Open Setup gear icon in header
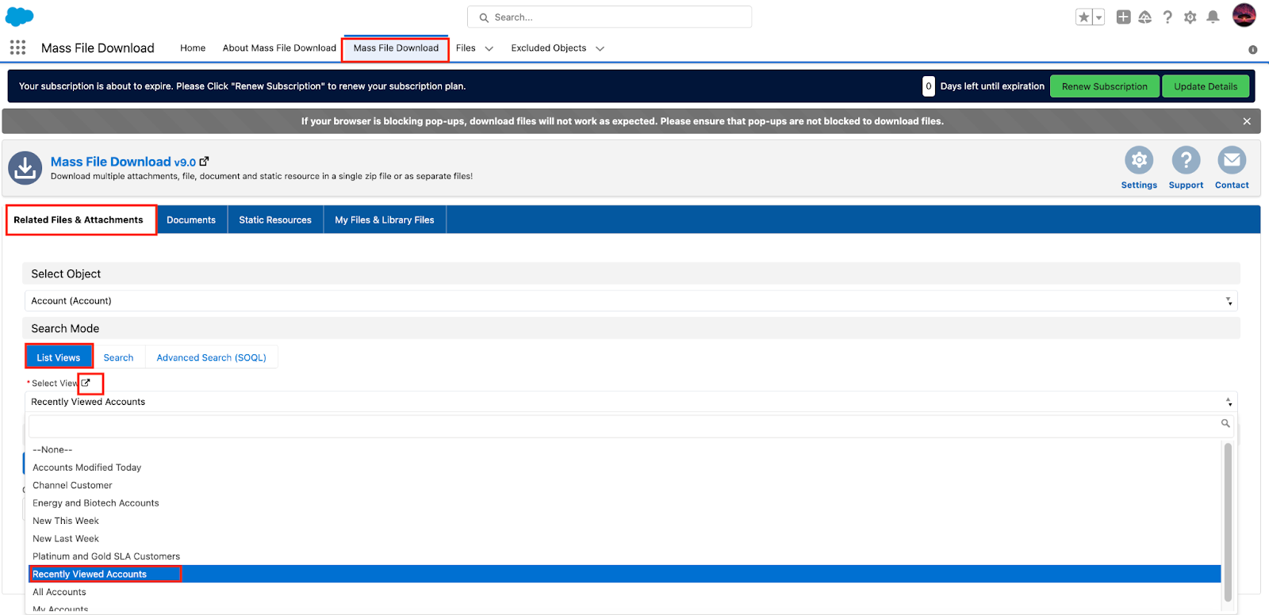Image resolution: width=1269 pixels, height=615 pixels. click(x=1190, y=17)
